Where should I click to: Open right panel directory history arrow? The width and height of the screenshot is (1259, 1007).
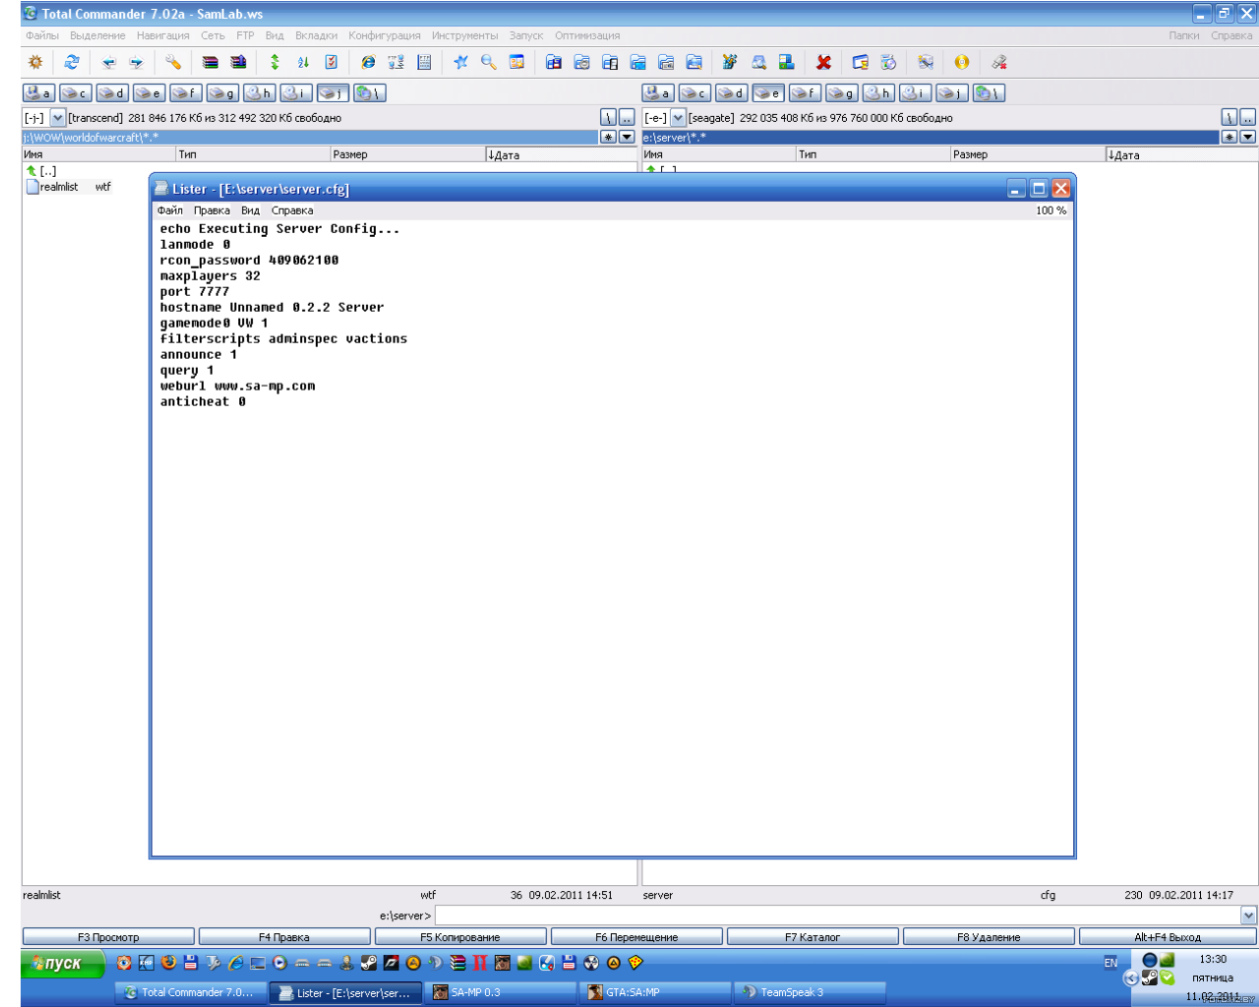[1248, 137]
